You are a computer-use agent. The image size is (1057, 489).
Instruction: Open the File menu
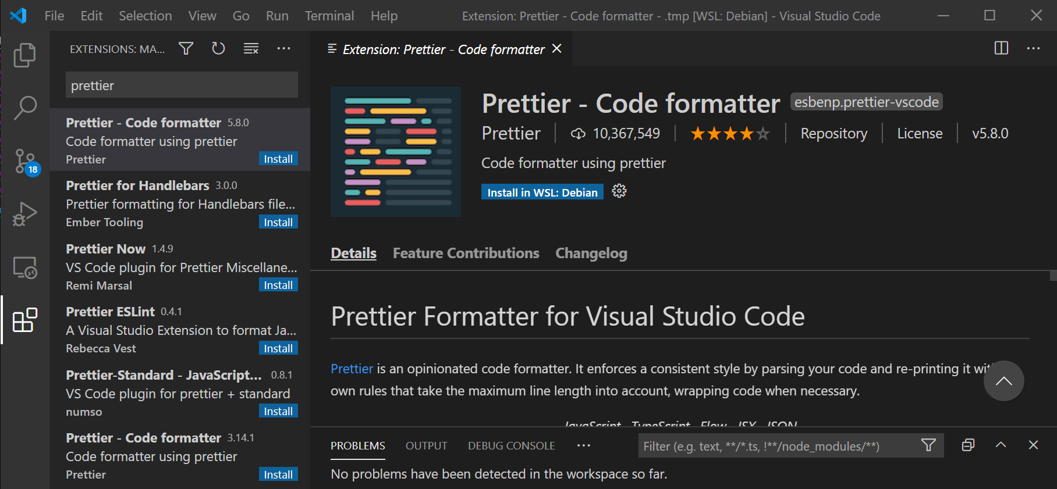tap(54, 16)
